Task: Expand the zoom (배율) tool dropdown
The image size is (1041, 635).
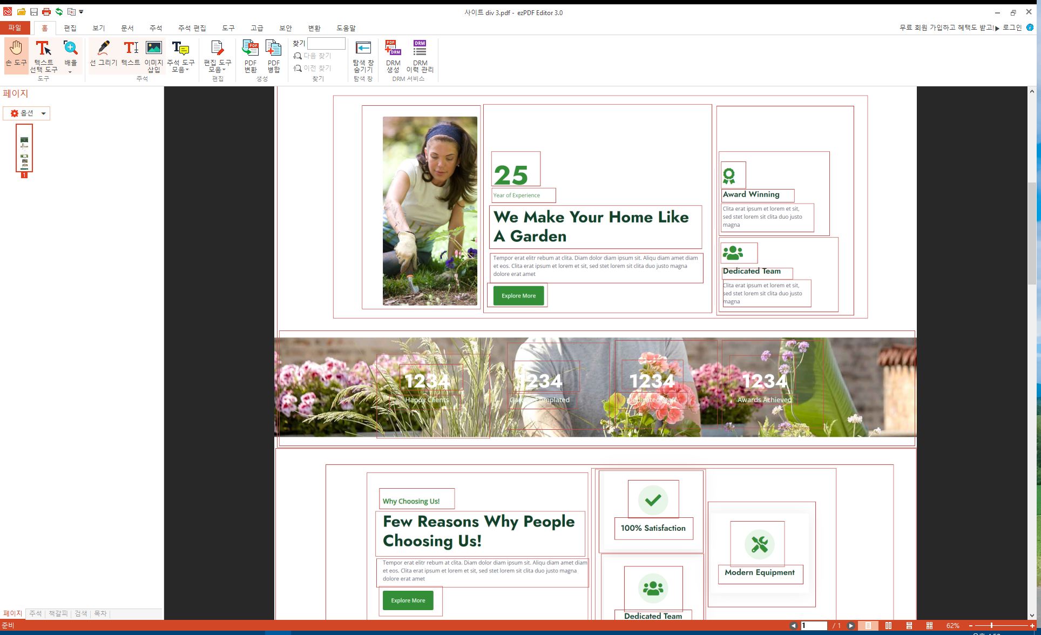Action: [x=70, y=71]
